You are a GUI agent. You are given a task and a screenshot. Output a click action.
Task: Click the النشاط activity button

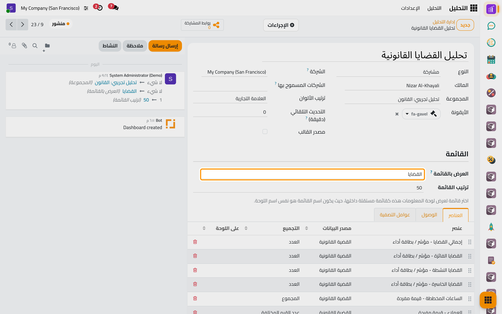pos(110,46)
